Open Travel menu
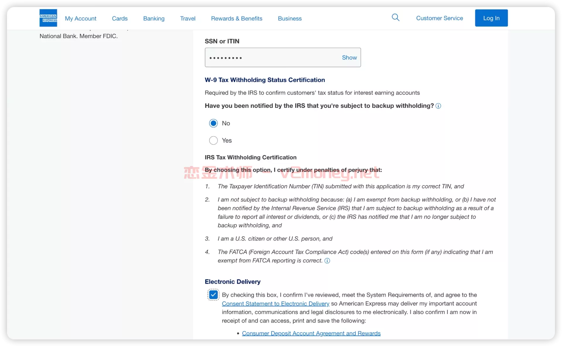The width and height of the screenshot is (562, 346). pyautogui.click(x=188, y=18)
